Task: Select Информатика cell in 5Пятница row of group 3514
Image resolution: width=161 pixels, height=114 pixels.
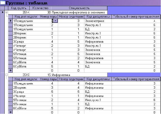Action: point(98,58)
